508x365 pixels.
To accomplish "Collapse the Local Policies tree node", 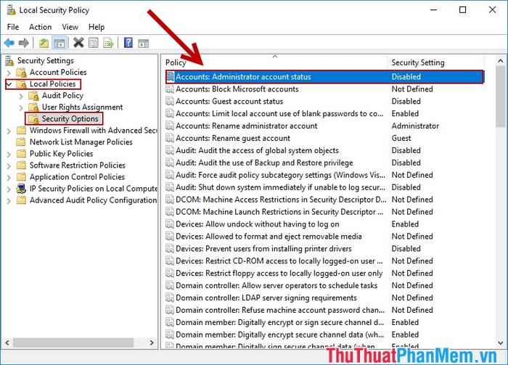I will pyautogui.click(x=9, y=84).
